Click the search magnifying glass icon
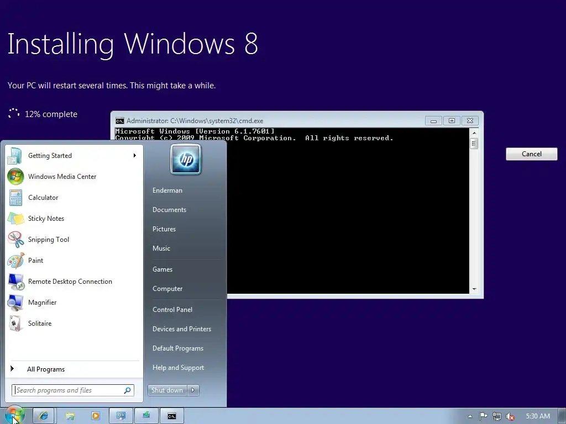 tap(127, 390)
